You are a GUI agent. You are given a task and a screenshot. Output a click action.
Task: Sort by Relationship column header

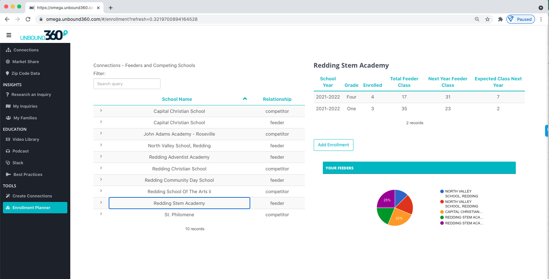277,99
